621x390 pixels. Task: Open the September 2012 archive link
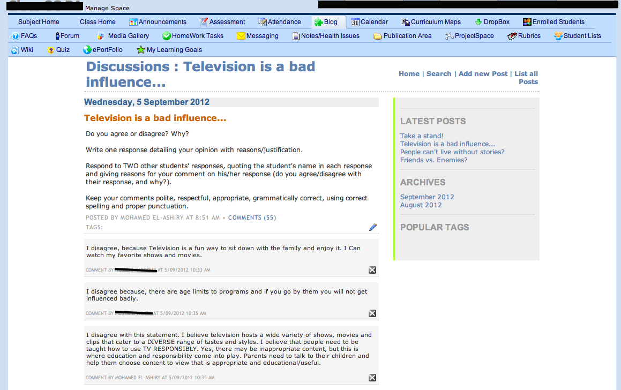pos(427,197)
